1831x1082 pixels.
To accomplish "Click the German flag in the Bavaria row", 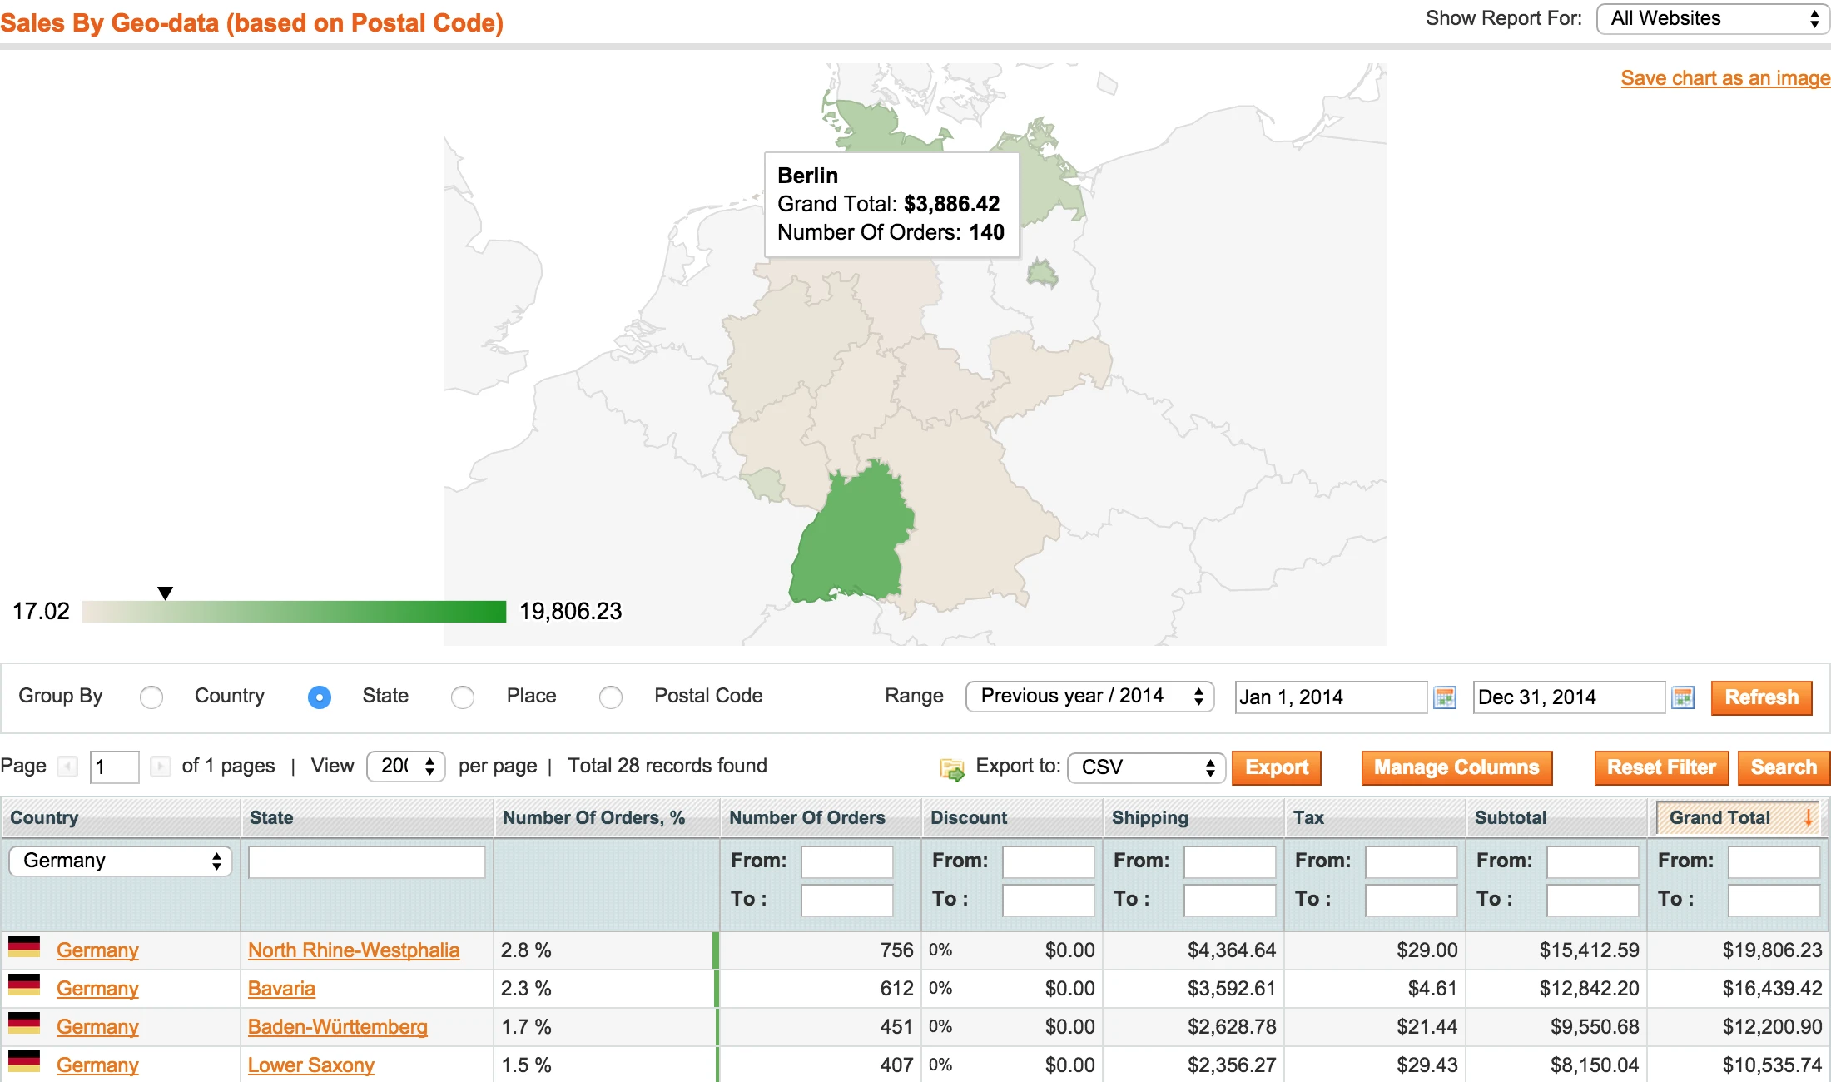I will tap(24, 985).
